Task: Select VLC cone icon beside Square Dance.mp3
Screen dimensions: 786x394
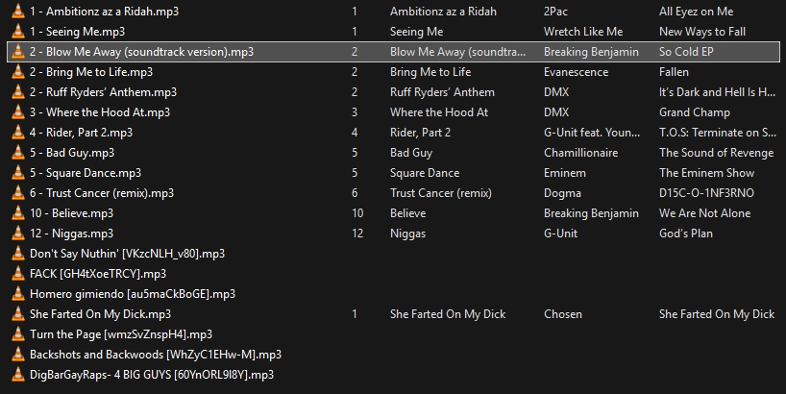Action: (x=18, y=172)
